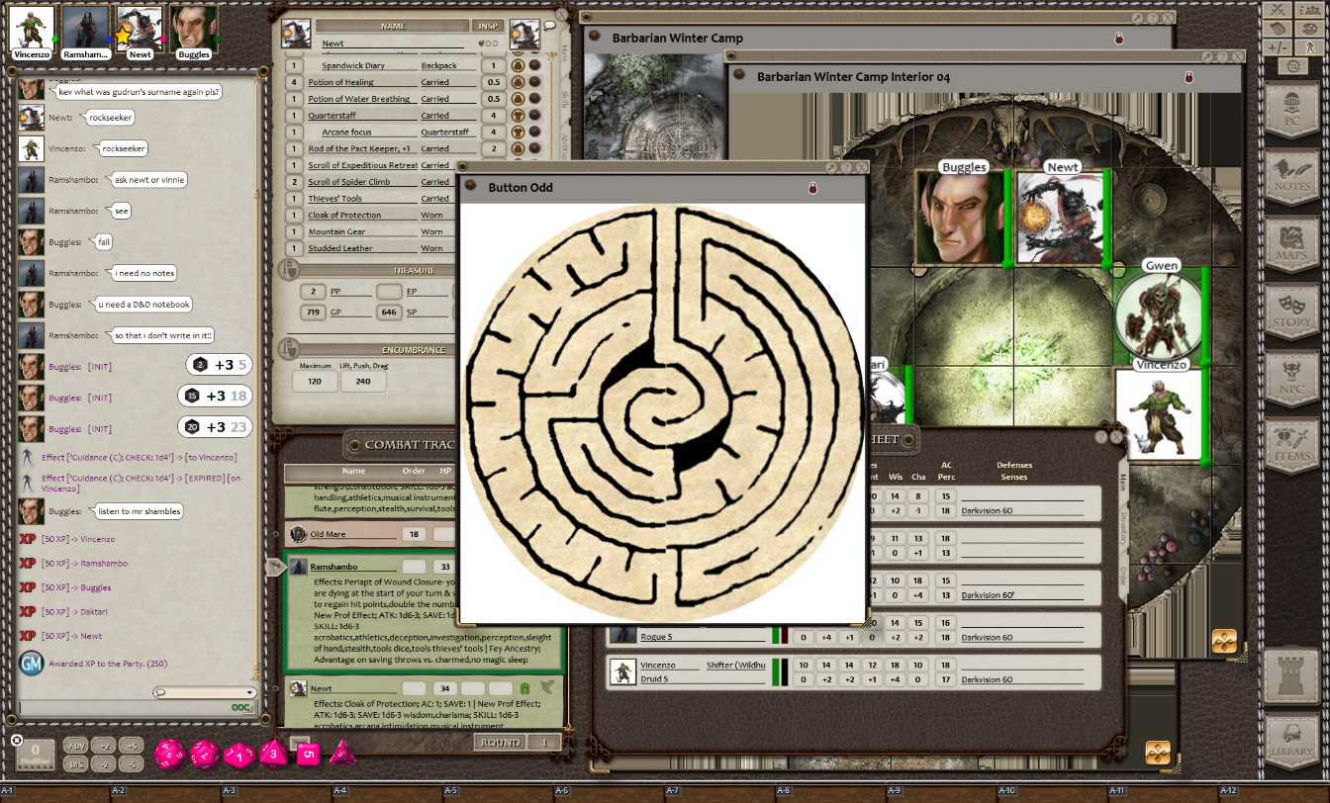Toggle the lock on Button Odd image
Screen dimensions: 1330x803
tap(812, 188)
